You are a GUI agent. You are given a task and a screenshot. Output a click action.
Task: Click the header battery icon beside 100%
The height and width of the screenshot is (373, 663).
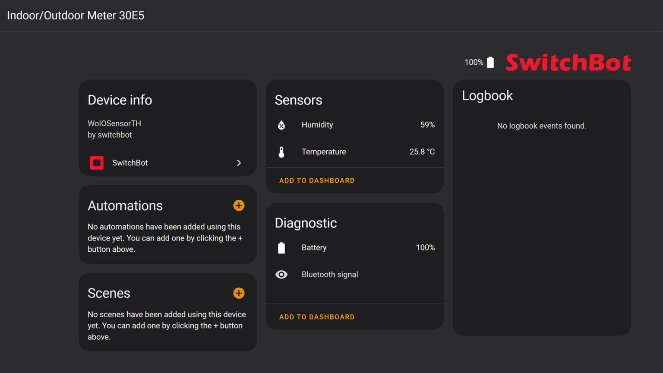pos(490,63)
